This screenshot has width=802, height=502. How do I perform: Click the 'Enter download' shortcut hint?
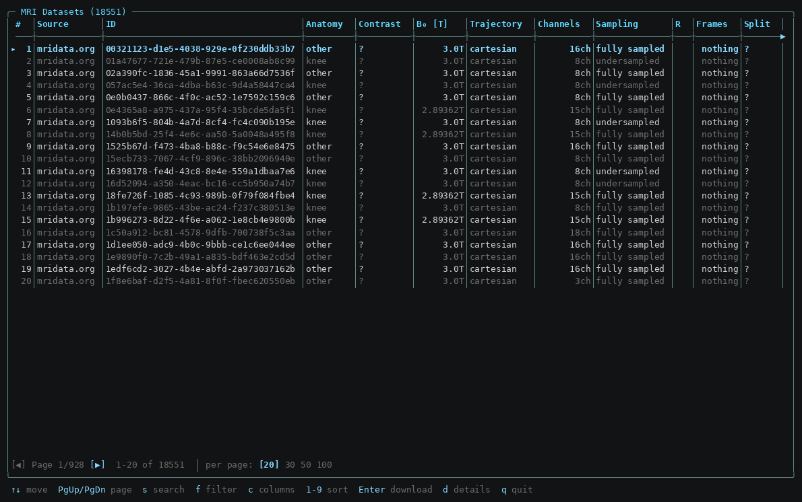[396, 490]
